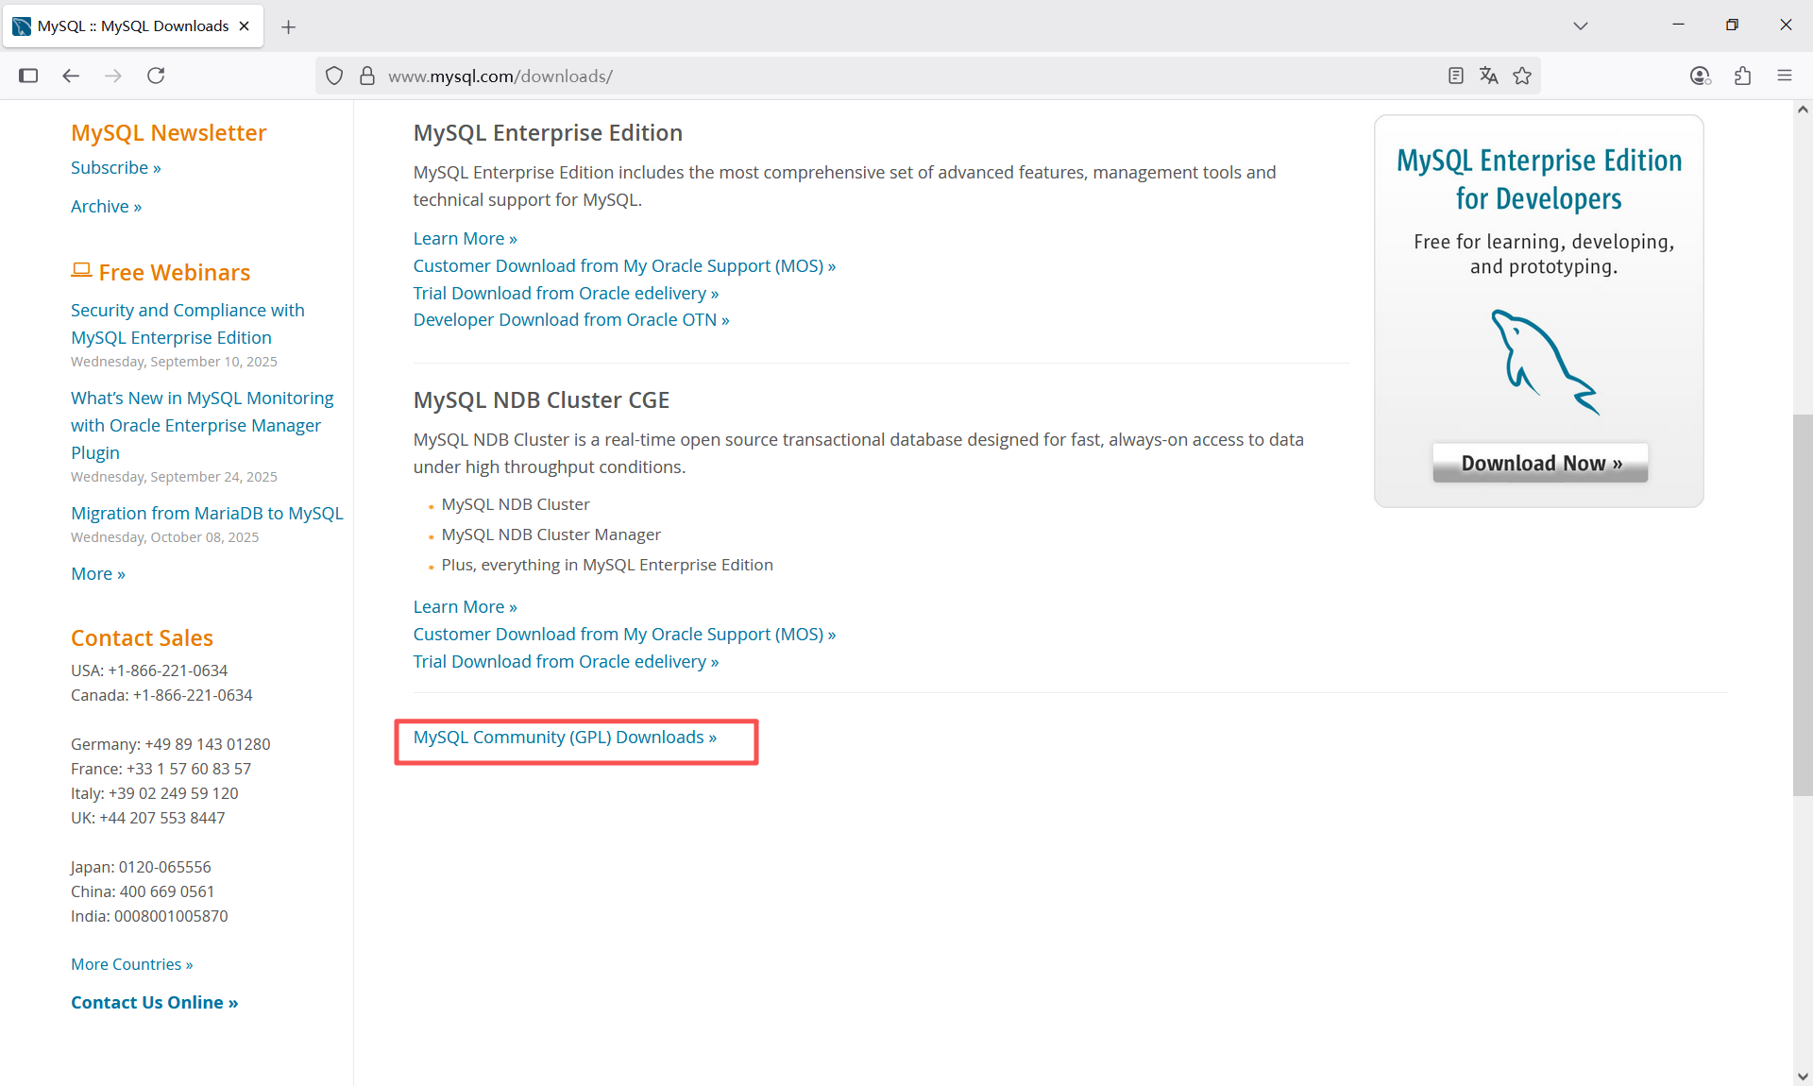Open MySQL Community (GPL) Downloads link

(565, 737)
